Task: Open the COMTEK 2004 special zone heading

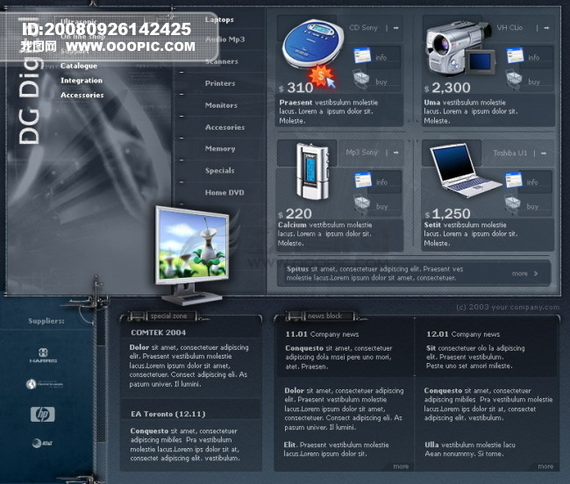Action: (159, 332)
